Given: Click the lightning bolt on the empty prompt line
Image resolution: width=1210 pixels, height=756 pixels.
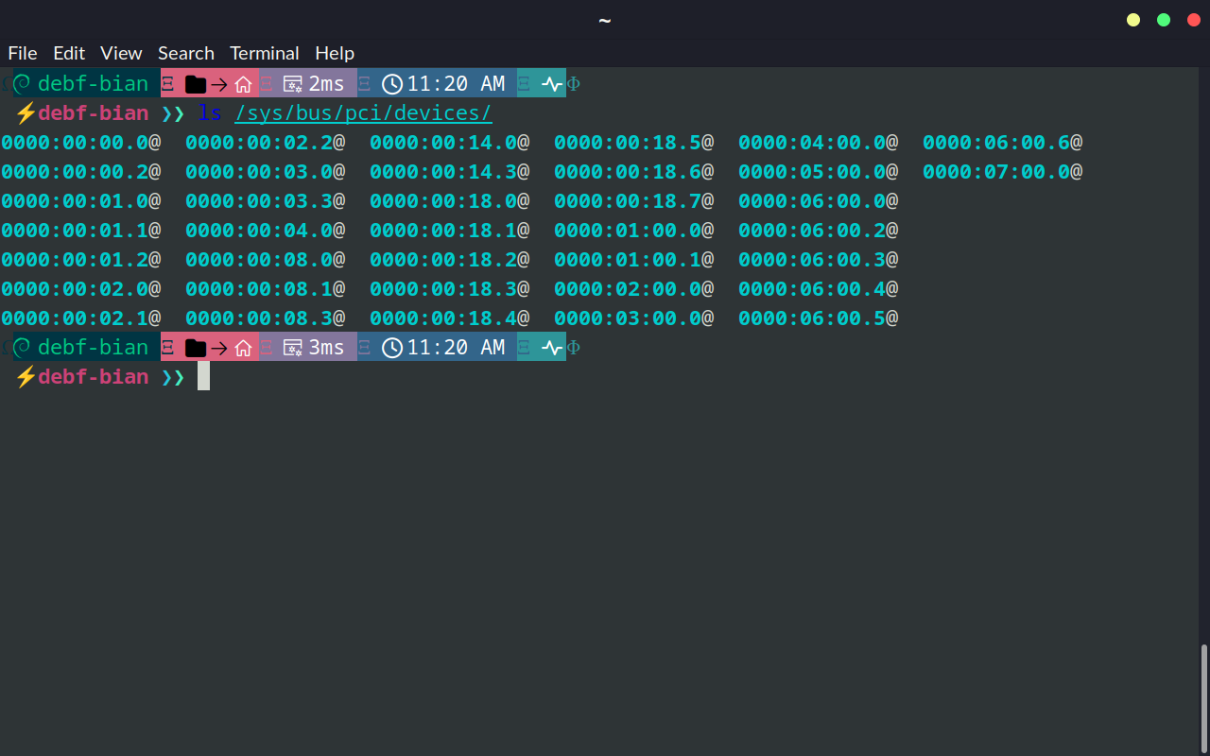Looking at the screenshot, I should tap(26, 377).
